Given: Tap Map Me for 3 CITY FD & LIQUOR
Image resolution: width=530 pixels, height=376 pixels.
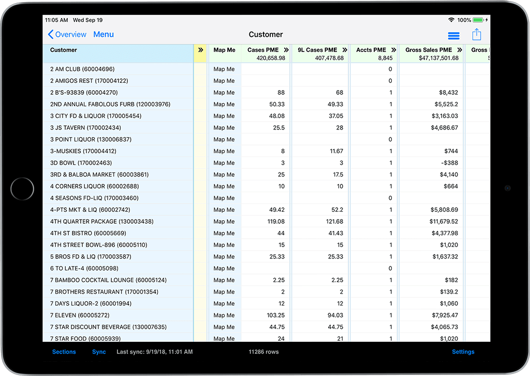Looking at the screenshot, I should 224,116.
